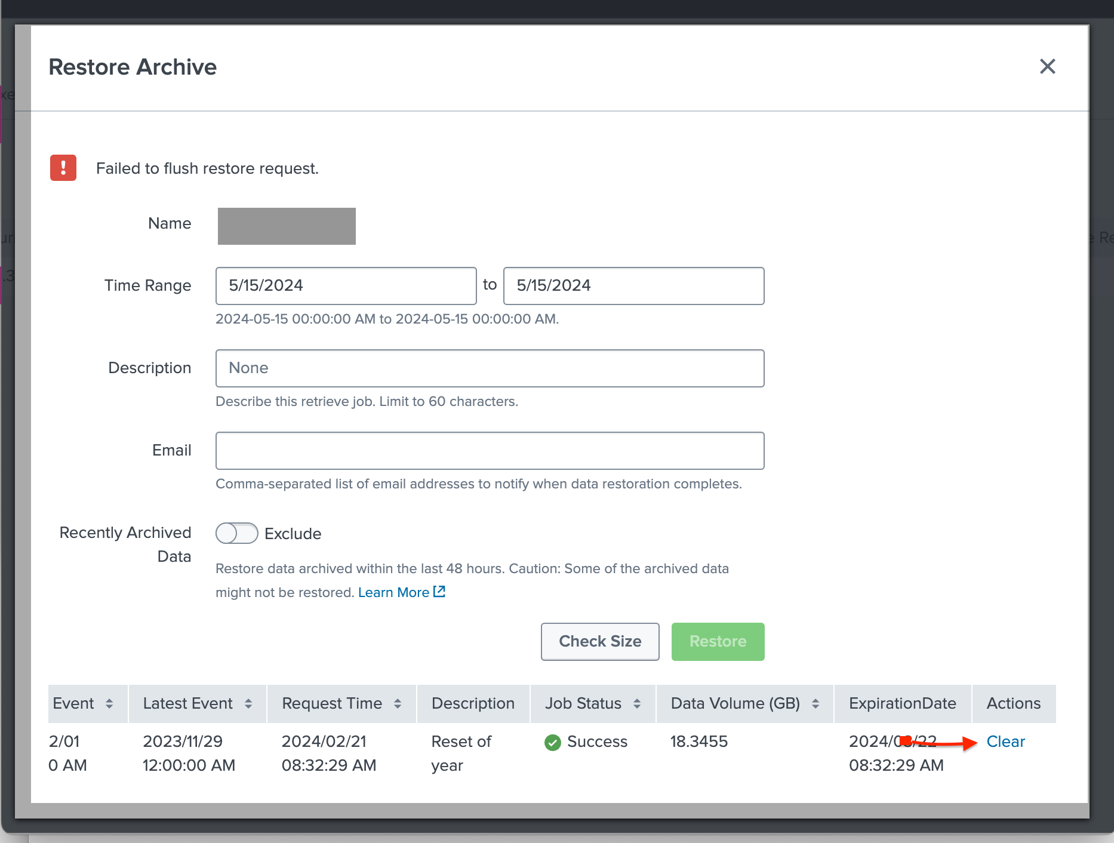Sort the table by Data Volume (GB)

pyautogui.click(x=816, y=703)
